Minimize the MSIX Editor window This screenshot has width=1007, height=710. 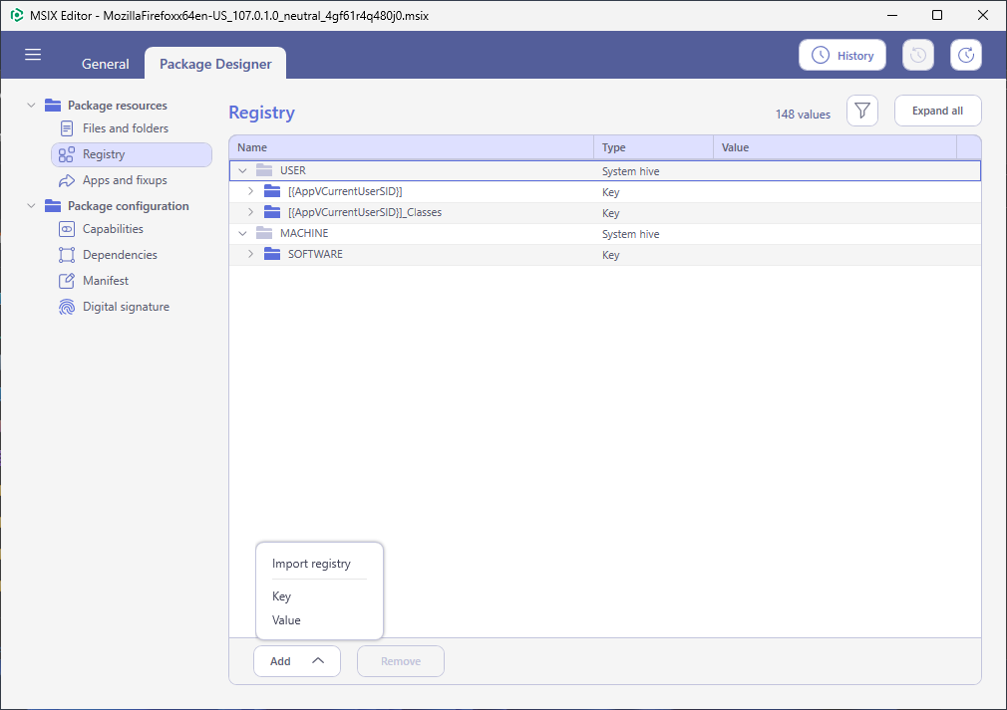click(x=892, y=15)
